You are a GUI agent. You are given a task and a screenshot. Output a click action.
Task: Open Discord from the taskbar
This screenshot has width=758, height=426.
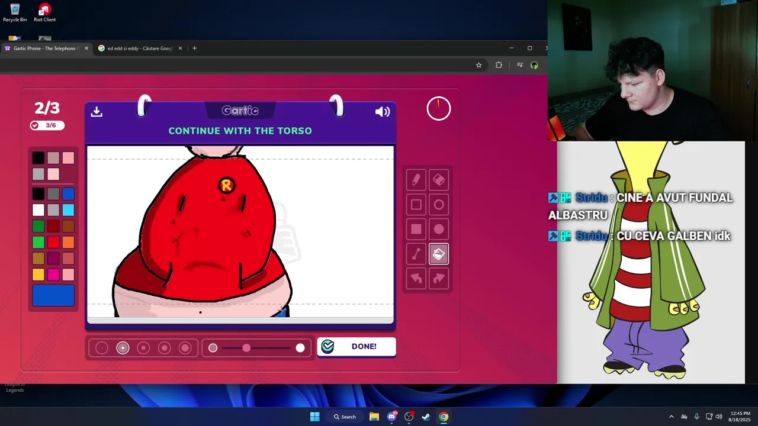[391, 417]
